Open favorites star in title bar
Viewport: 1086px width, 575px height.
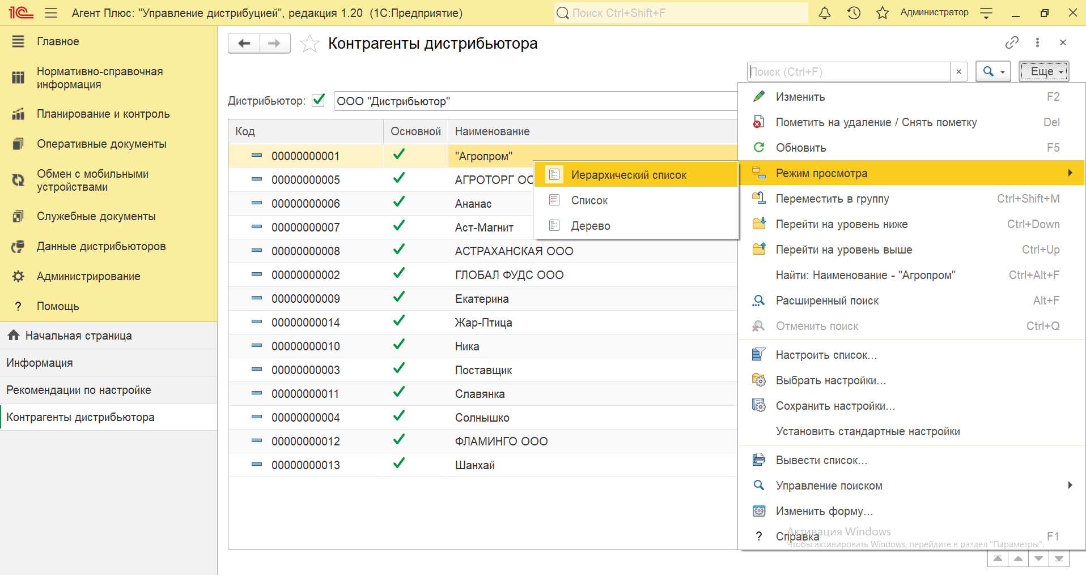click(883, 12)
